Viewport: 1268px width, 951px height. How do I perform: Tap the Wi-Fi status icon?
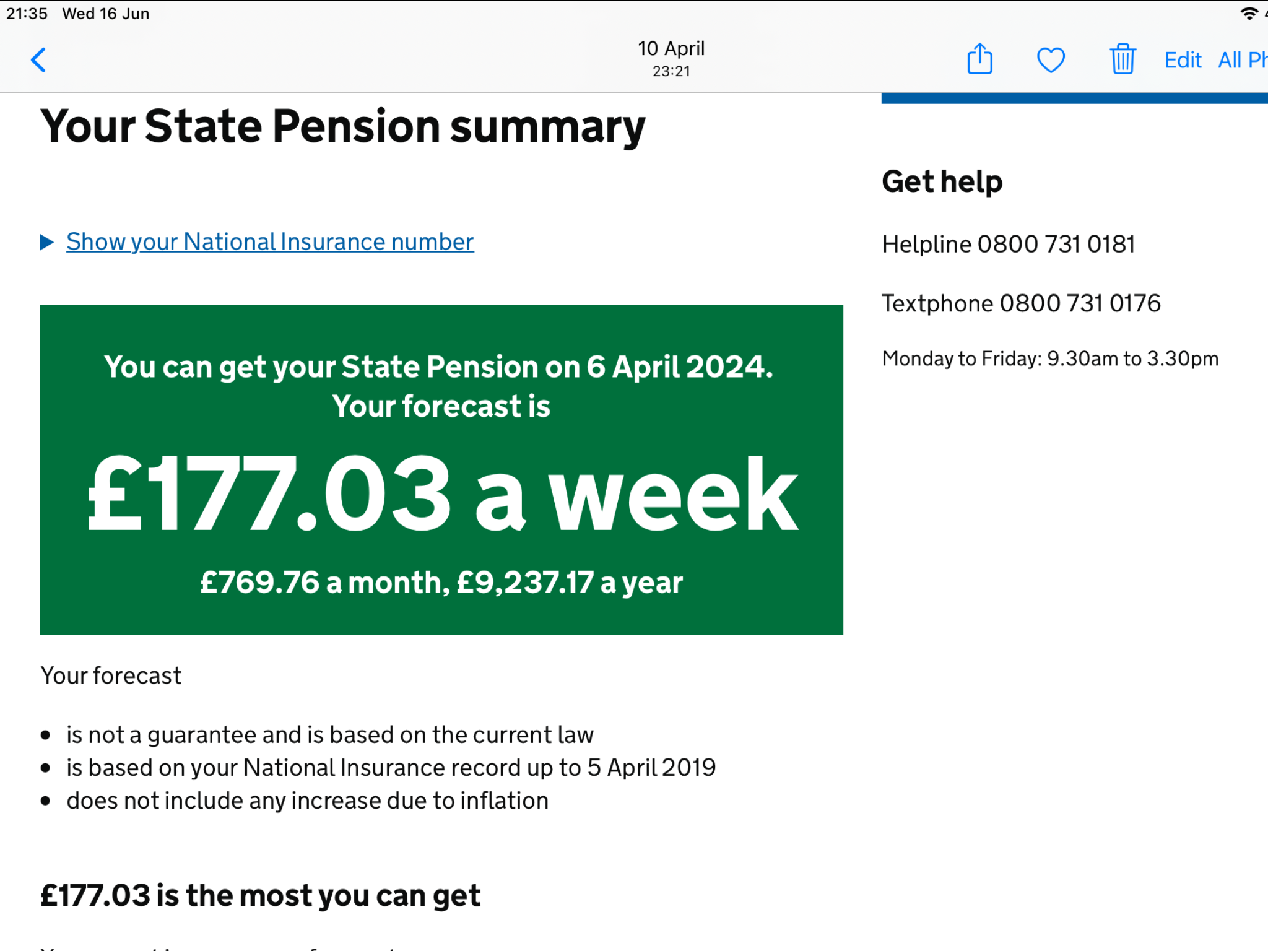(x=1249, y=14)
